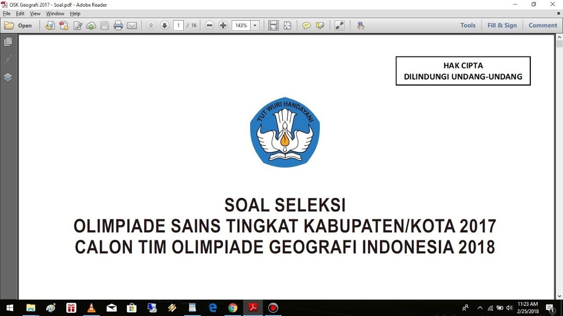Image resolution: width=563 pixels, height=316 pixels.
Task: Show hidden system tray icons
Action: click(x=480, y=308)
